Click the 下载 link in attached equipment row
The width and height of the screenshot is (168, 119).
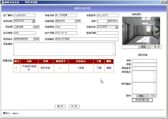99,68
